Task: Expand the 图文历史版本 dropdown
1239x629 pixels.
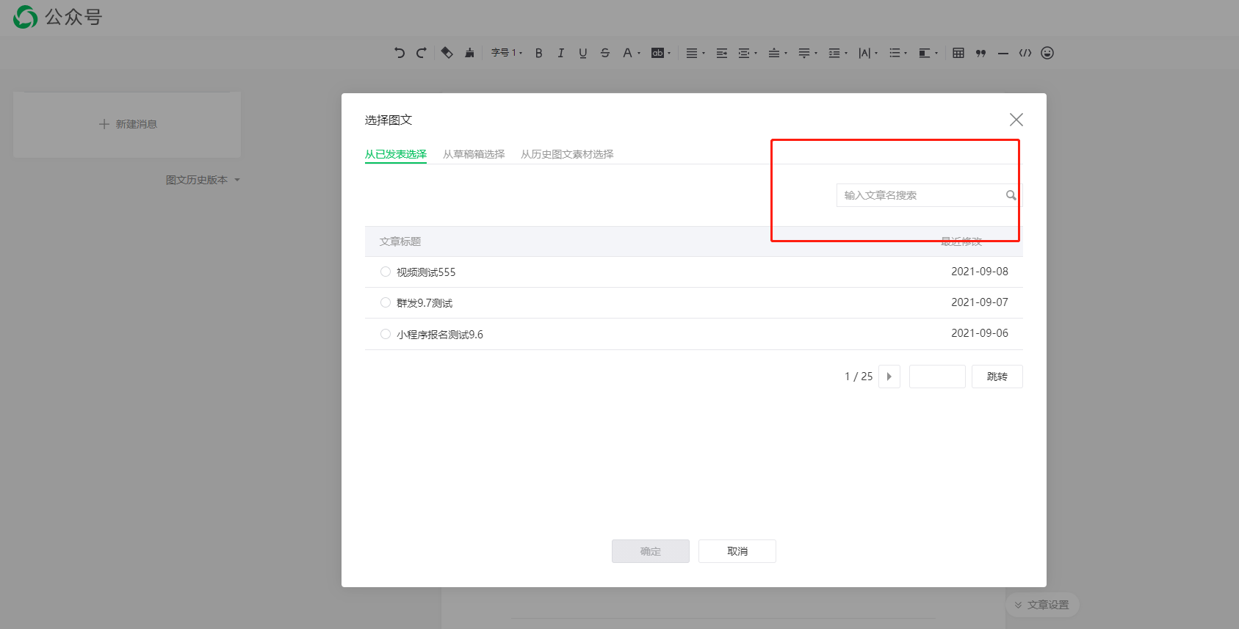Action: click(x=203, y=180)
